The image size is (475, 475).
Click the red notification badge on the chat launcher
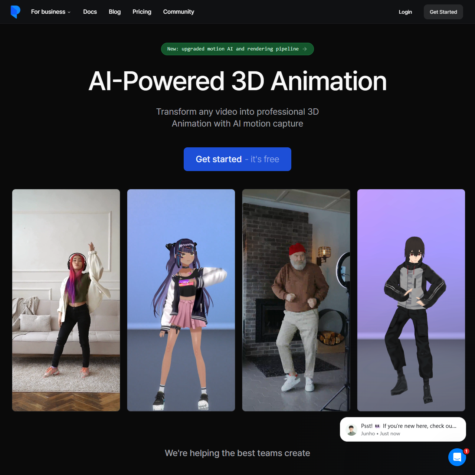pos(466,451)
